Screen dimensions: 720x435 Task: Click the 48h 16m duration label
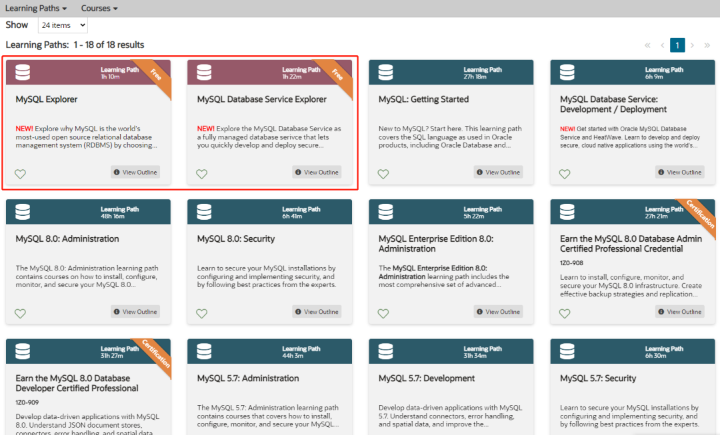(113, 216)
